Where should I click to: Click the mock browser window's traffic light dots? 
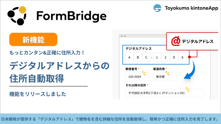123,36
